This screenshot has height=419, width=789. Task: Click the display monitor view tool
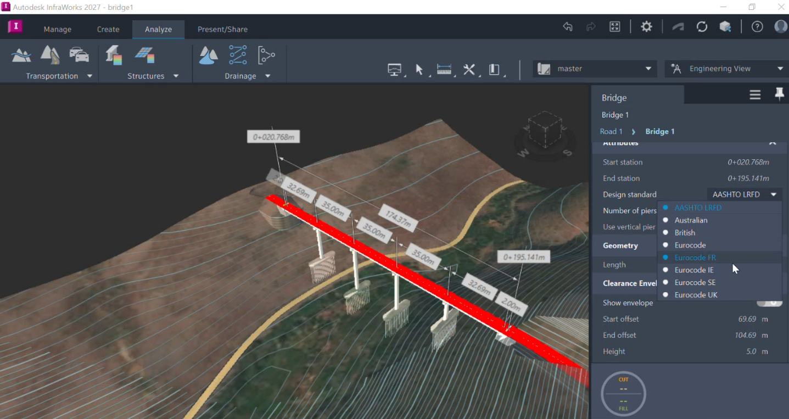tap(394, 70)
